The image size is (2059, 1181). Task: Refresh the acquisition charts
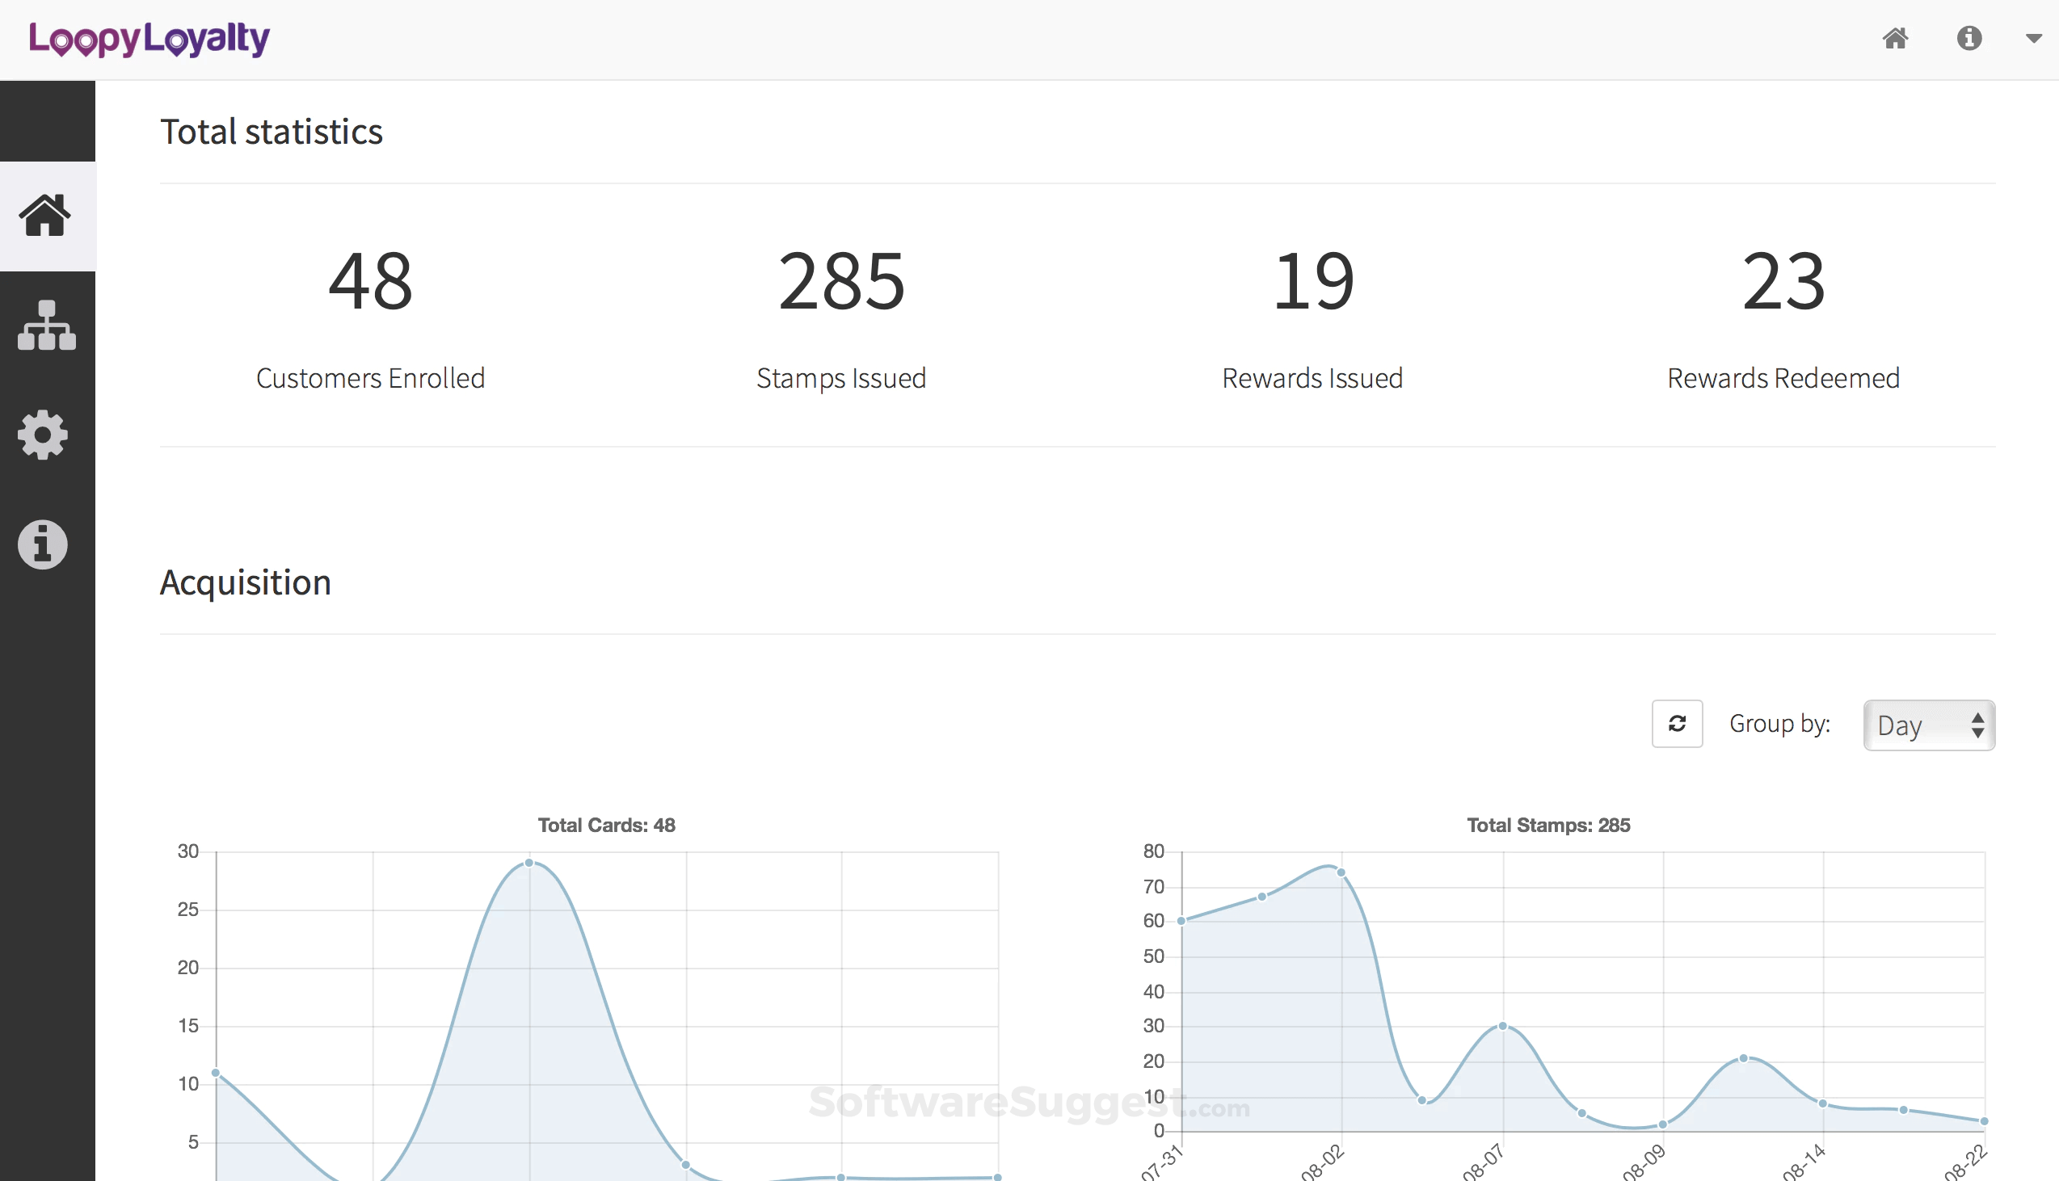[x=1677, y=724]
